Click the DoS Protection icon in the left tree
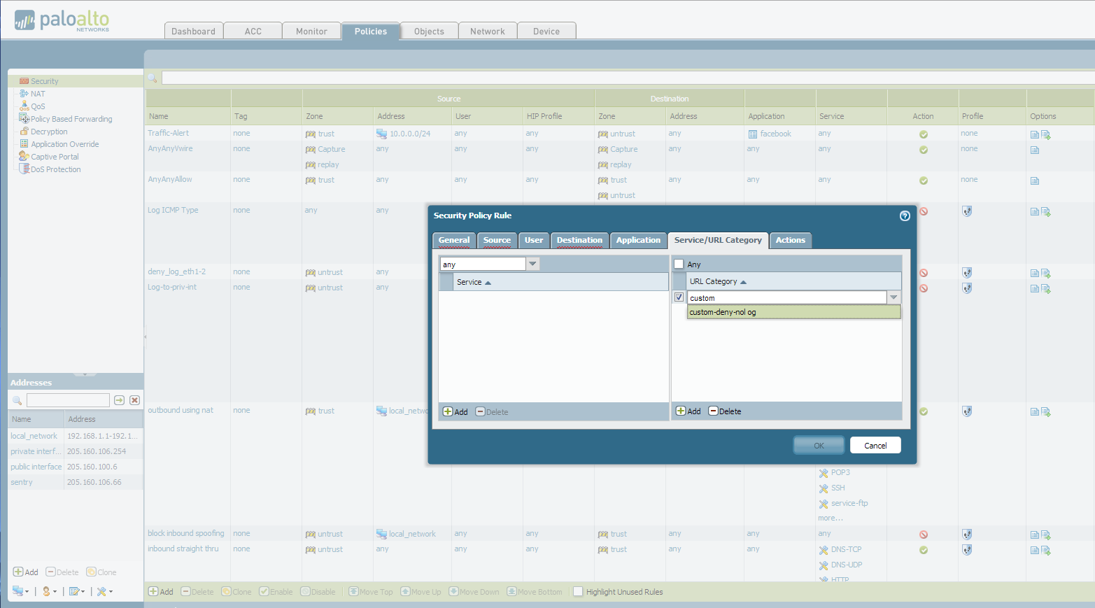This screenshot has width=1095, height=608. pos(24,169)
